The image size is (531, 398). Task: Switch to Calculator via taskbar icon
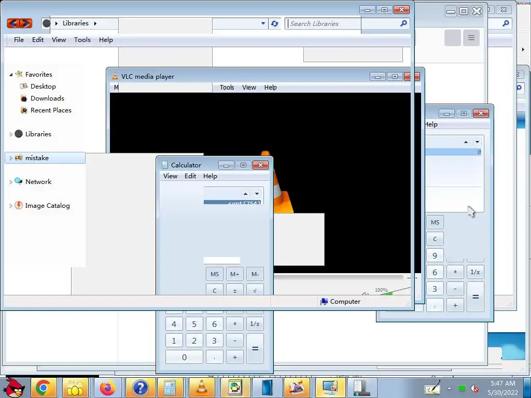pyautogui.click(x=170, y=388)
